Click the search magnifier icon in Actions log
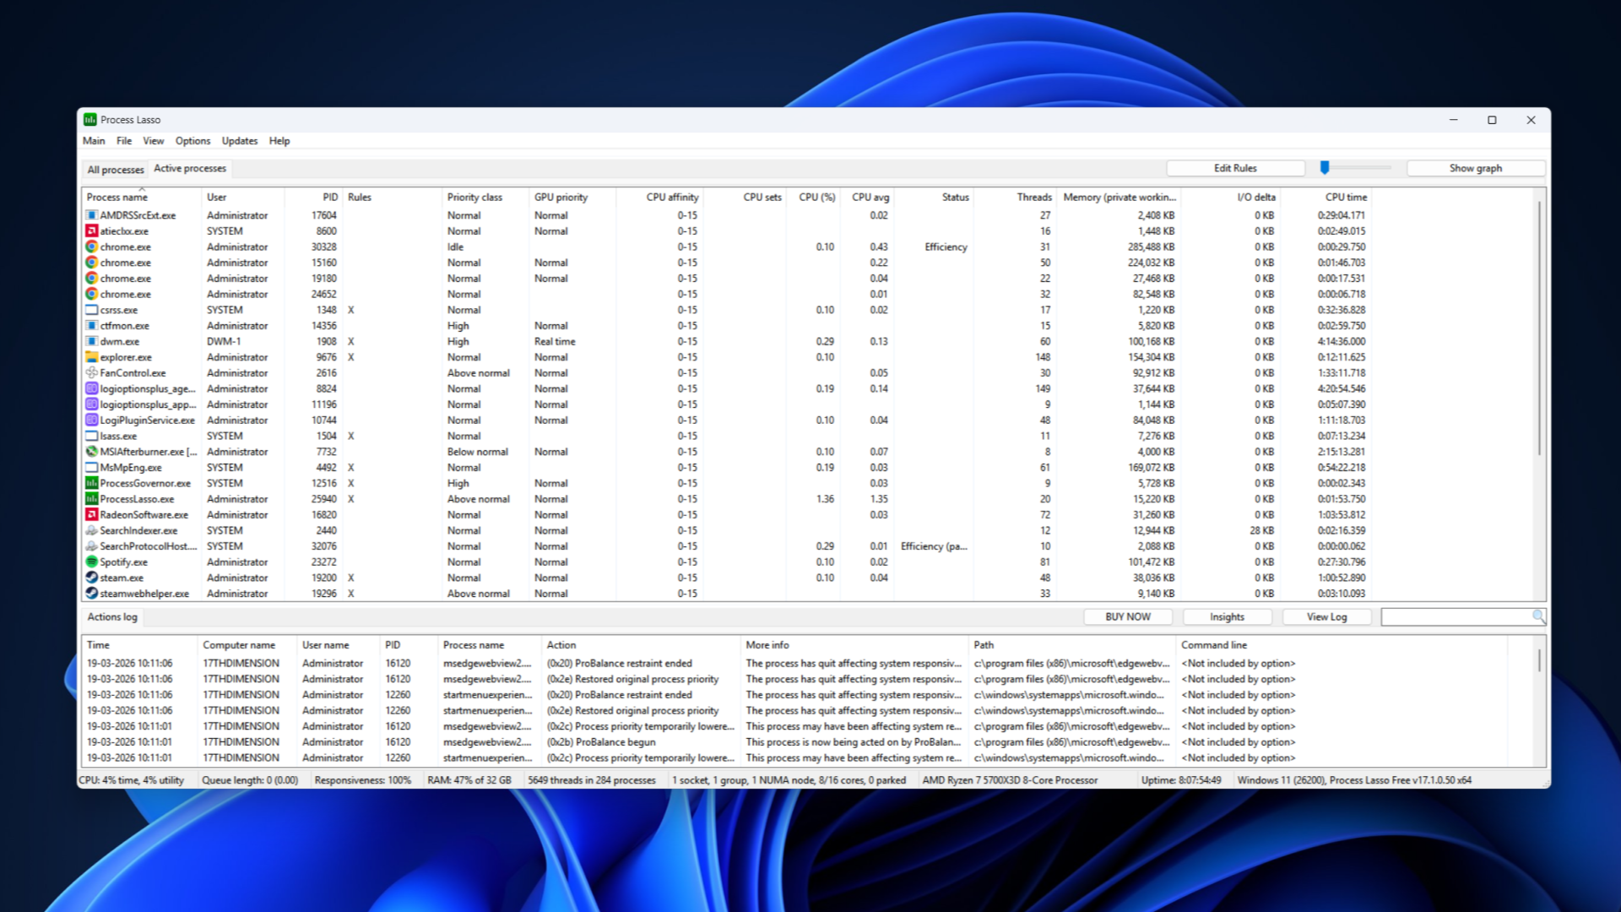 [1538, 616]
